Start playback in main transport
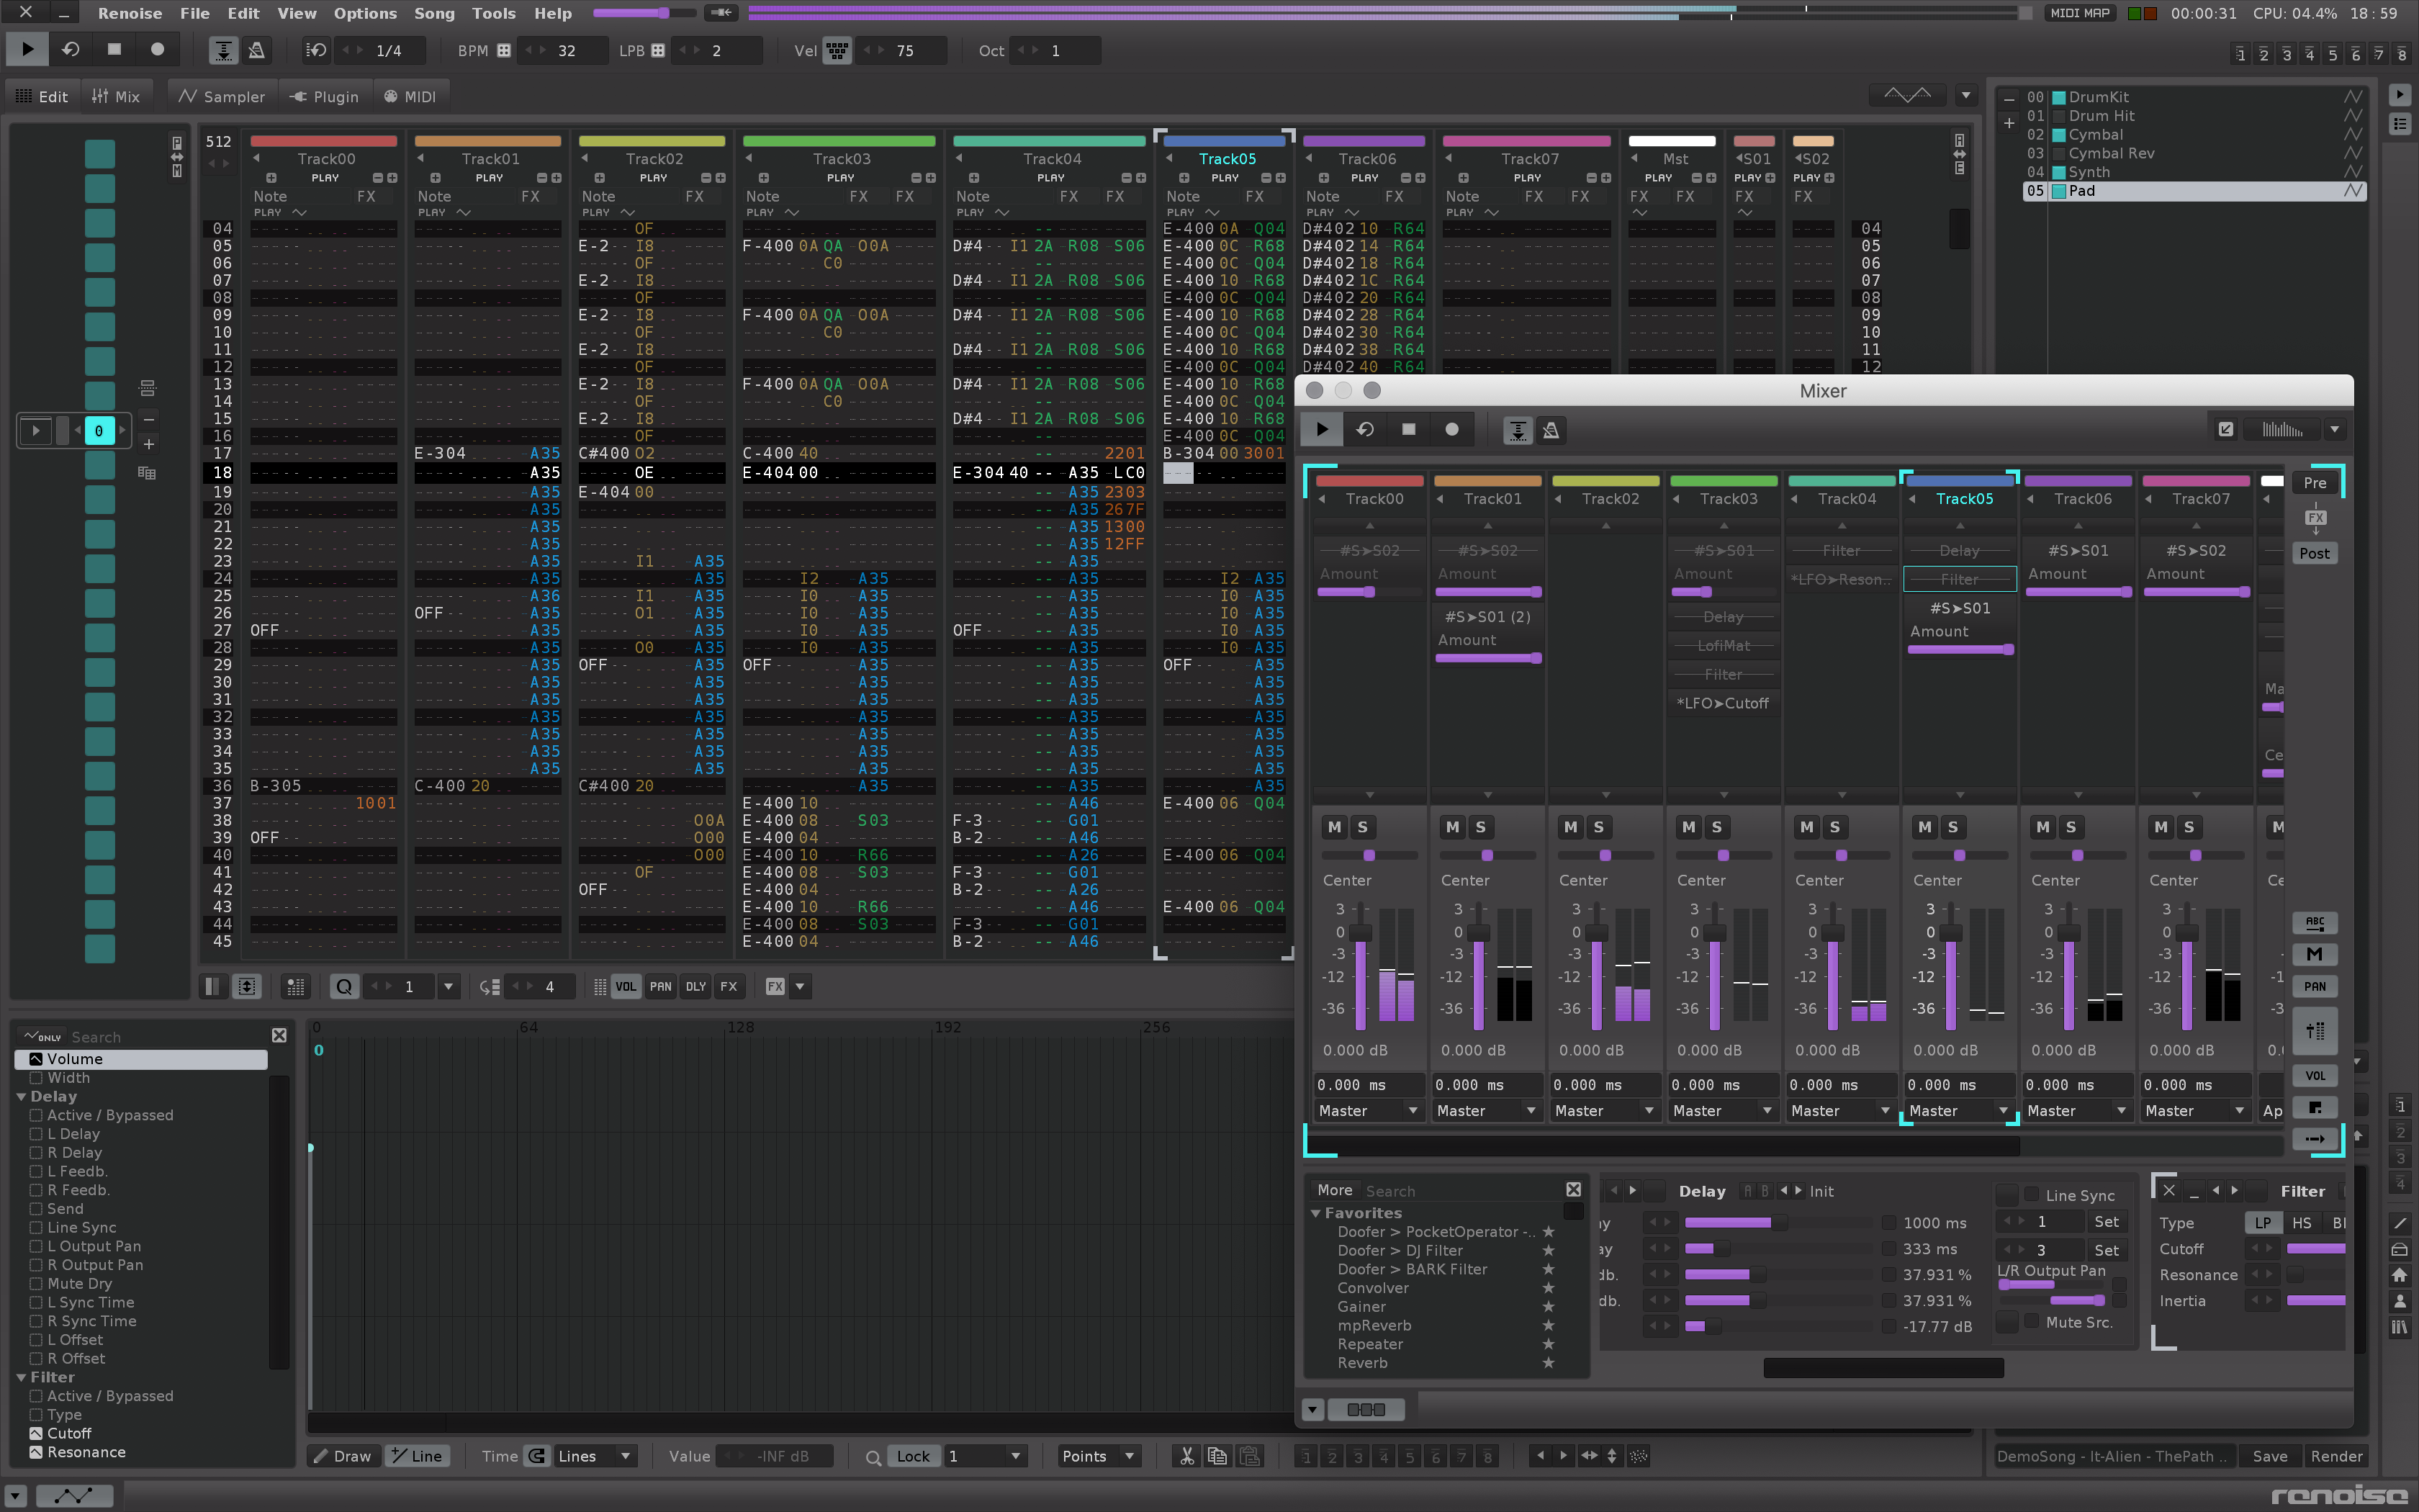 click(28, 49)
